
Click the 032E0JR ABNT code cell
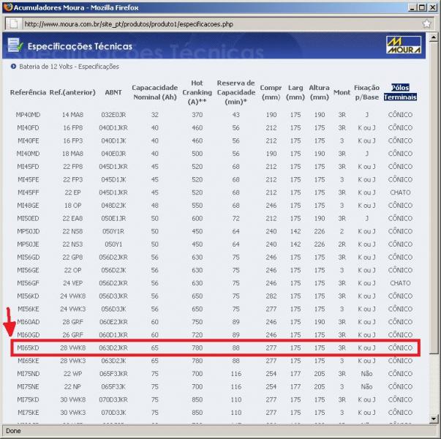[x=113, y=115]
